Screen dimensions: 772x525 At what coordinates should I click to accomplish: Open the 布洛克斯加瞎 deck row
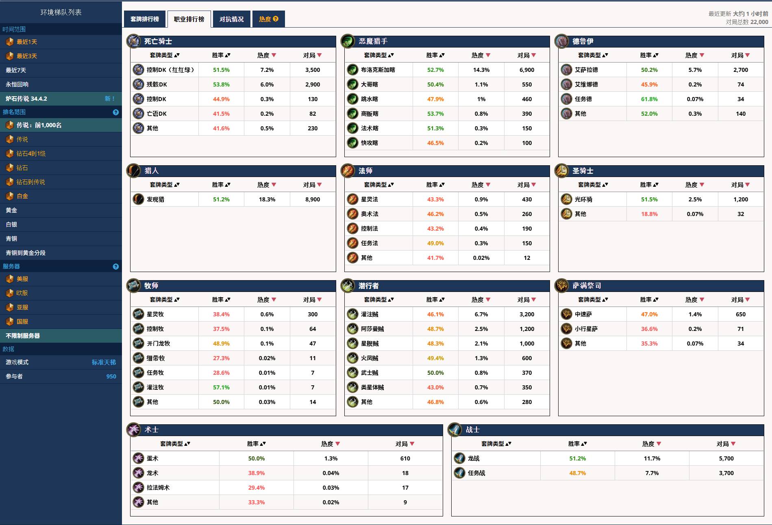click(x=378, y=70)
